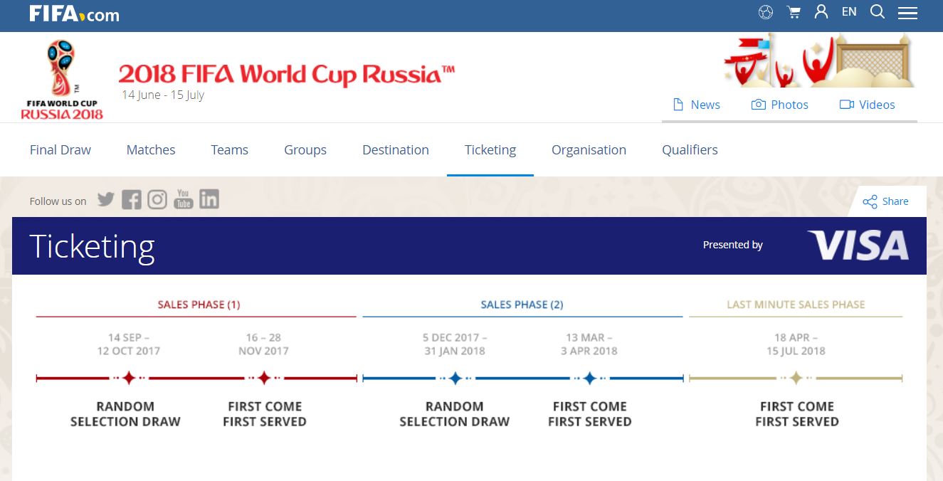Click Random Selection Draw under Sales Phase (2)

[454, 413]
